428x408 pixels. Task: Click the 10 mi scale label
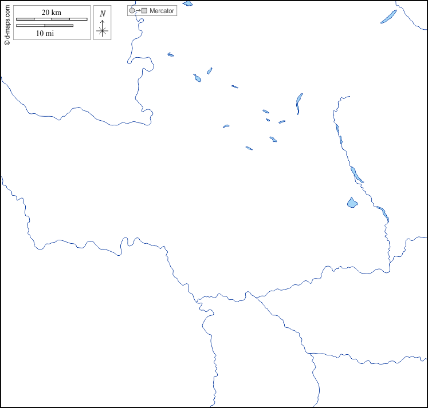[45, 33]
